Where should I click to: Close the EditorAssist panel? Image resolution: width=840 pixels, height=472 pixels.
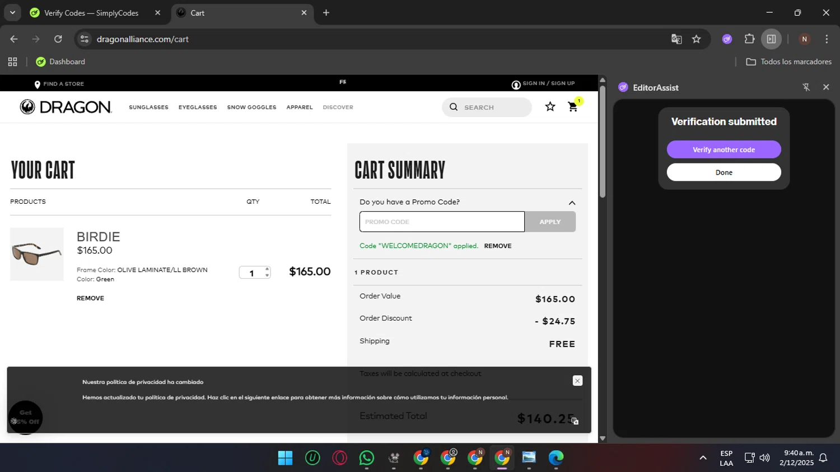[x=826, y=87]
